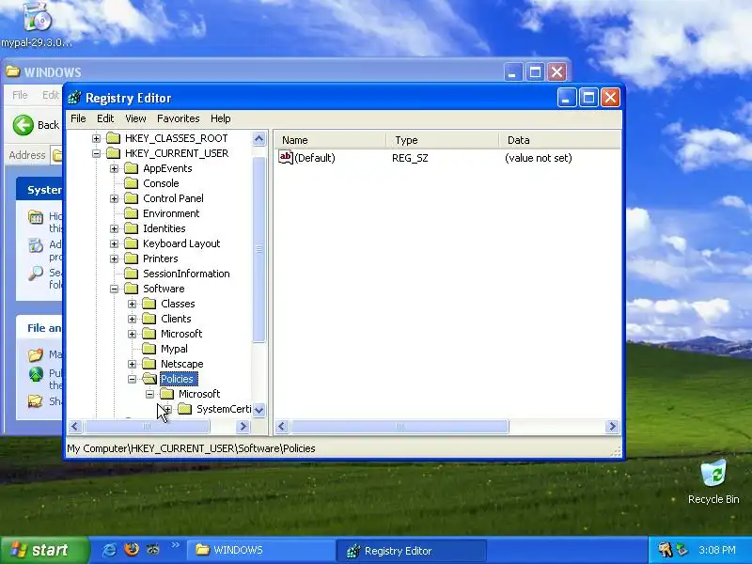Expand the Keyboard Layout key
Screen dimensions: 752x564
click(114, 243)
